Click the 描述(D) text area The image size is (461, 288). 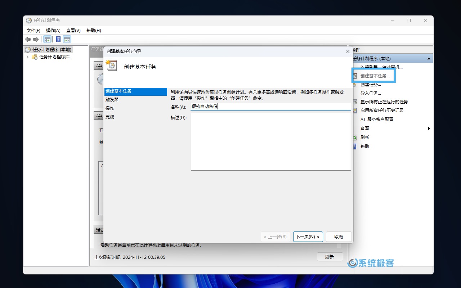270,142
